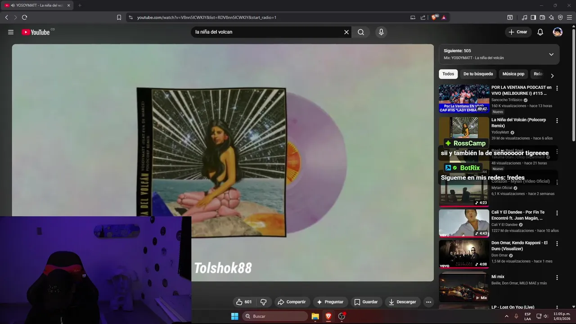576x324 pixels.
Task: Open Don Omar El Duro Visualizer title
Action: [x=519, y=246]
